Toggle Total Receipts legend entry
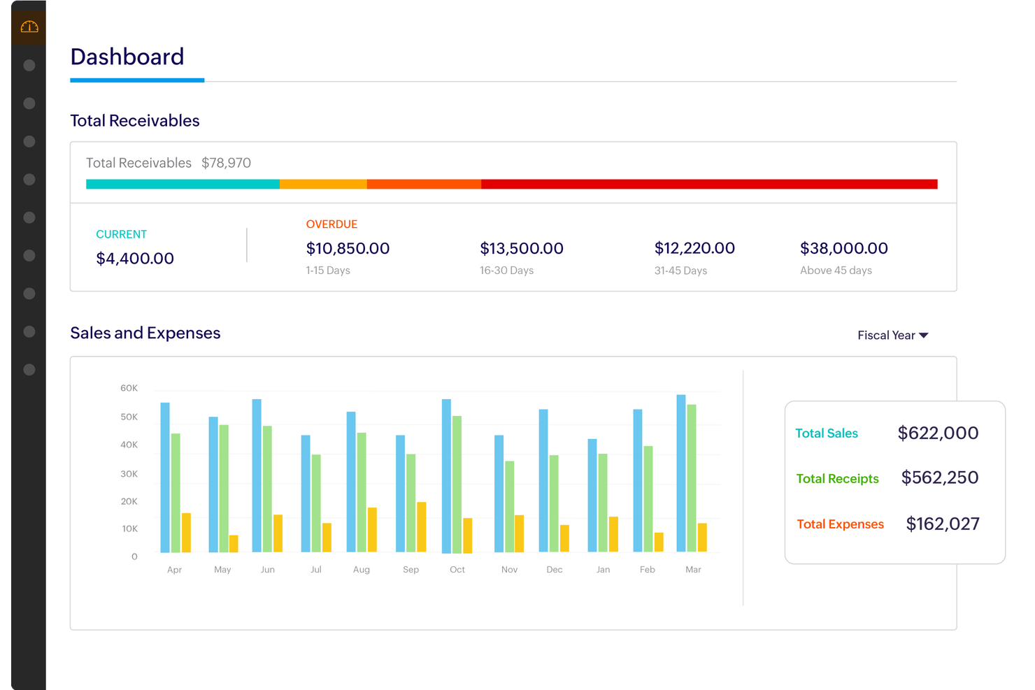This screenshot has height=690, width=1035. coord(837,478)
